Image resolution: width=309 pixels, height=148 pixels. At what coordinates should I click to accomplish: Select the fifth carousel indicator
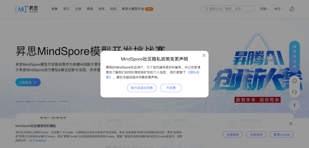(x=63, y=102)
